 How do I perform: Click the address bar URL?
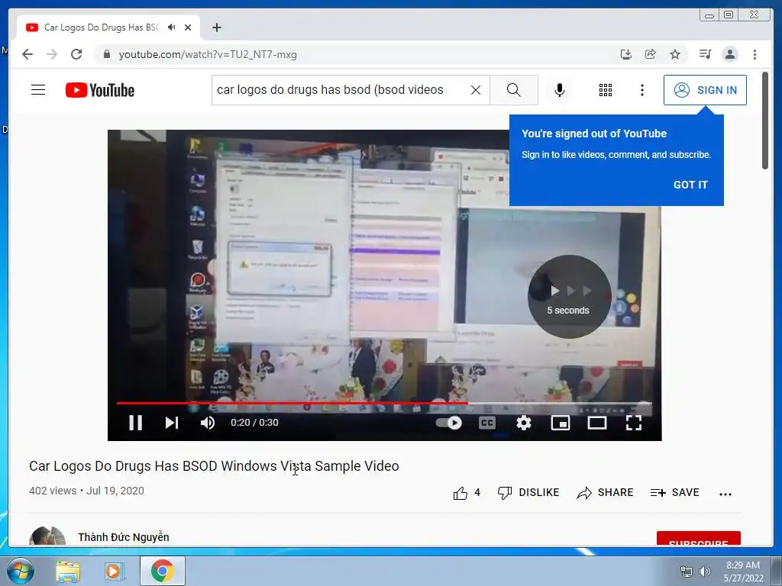(208, 54)
